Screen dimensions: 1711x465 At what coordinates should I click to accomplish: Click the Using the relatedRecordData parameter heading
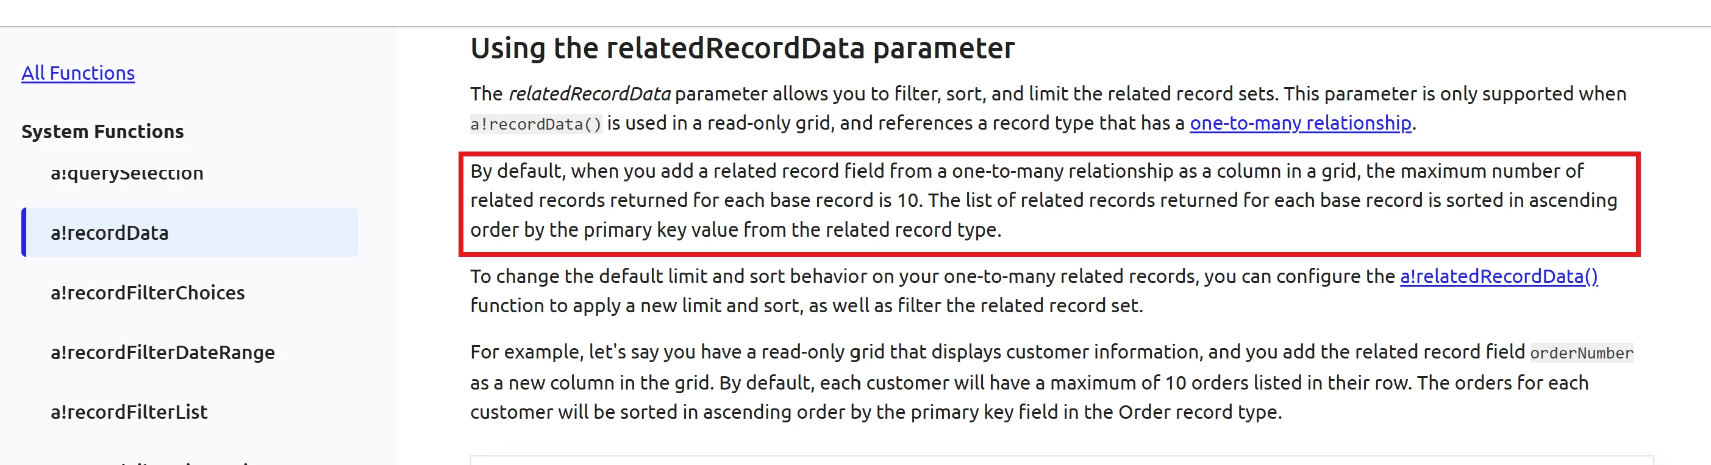pos(743,49)
